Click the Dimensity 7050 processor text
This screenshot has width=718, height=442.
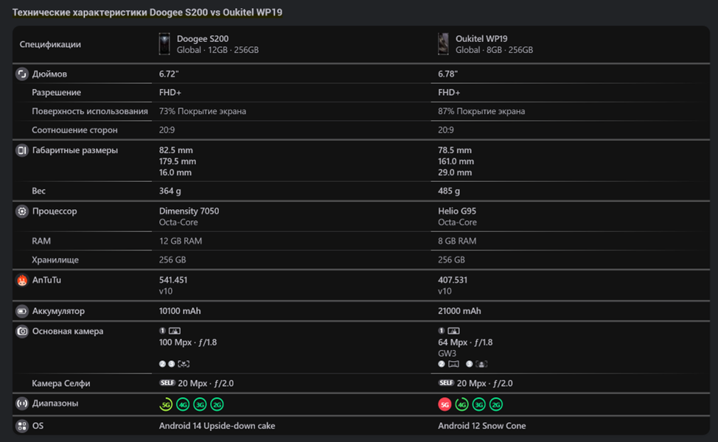coord(189,211)
